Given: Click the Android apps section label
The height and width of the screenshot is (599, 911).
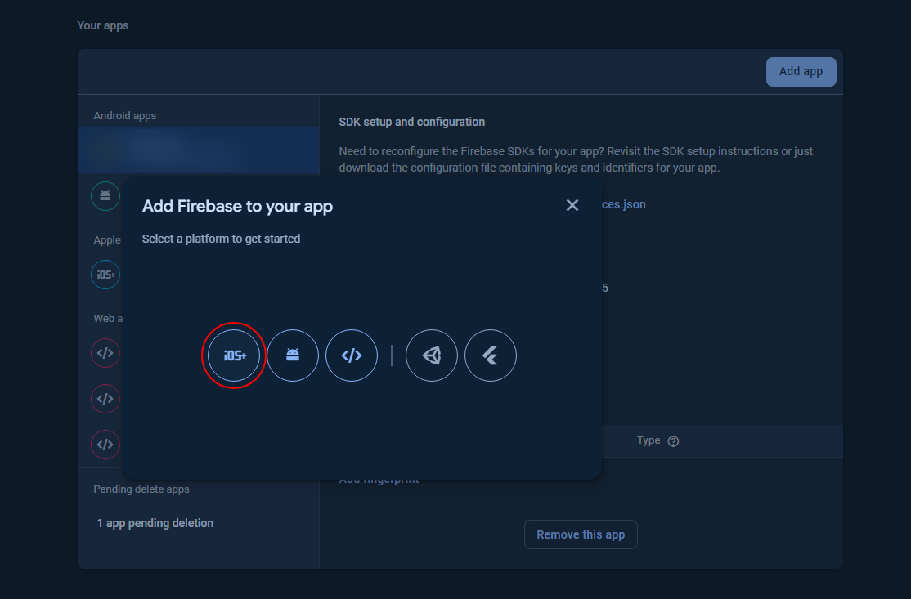Looking at the screenshot, I should coord(125,116).
